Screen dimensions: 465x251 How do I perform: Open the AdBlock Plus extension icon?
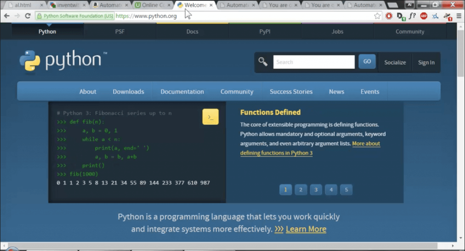point(424,16)
